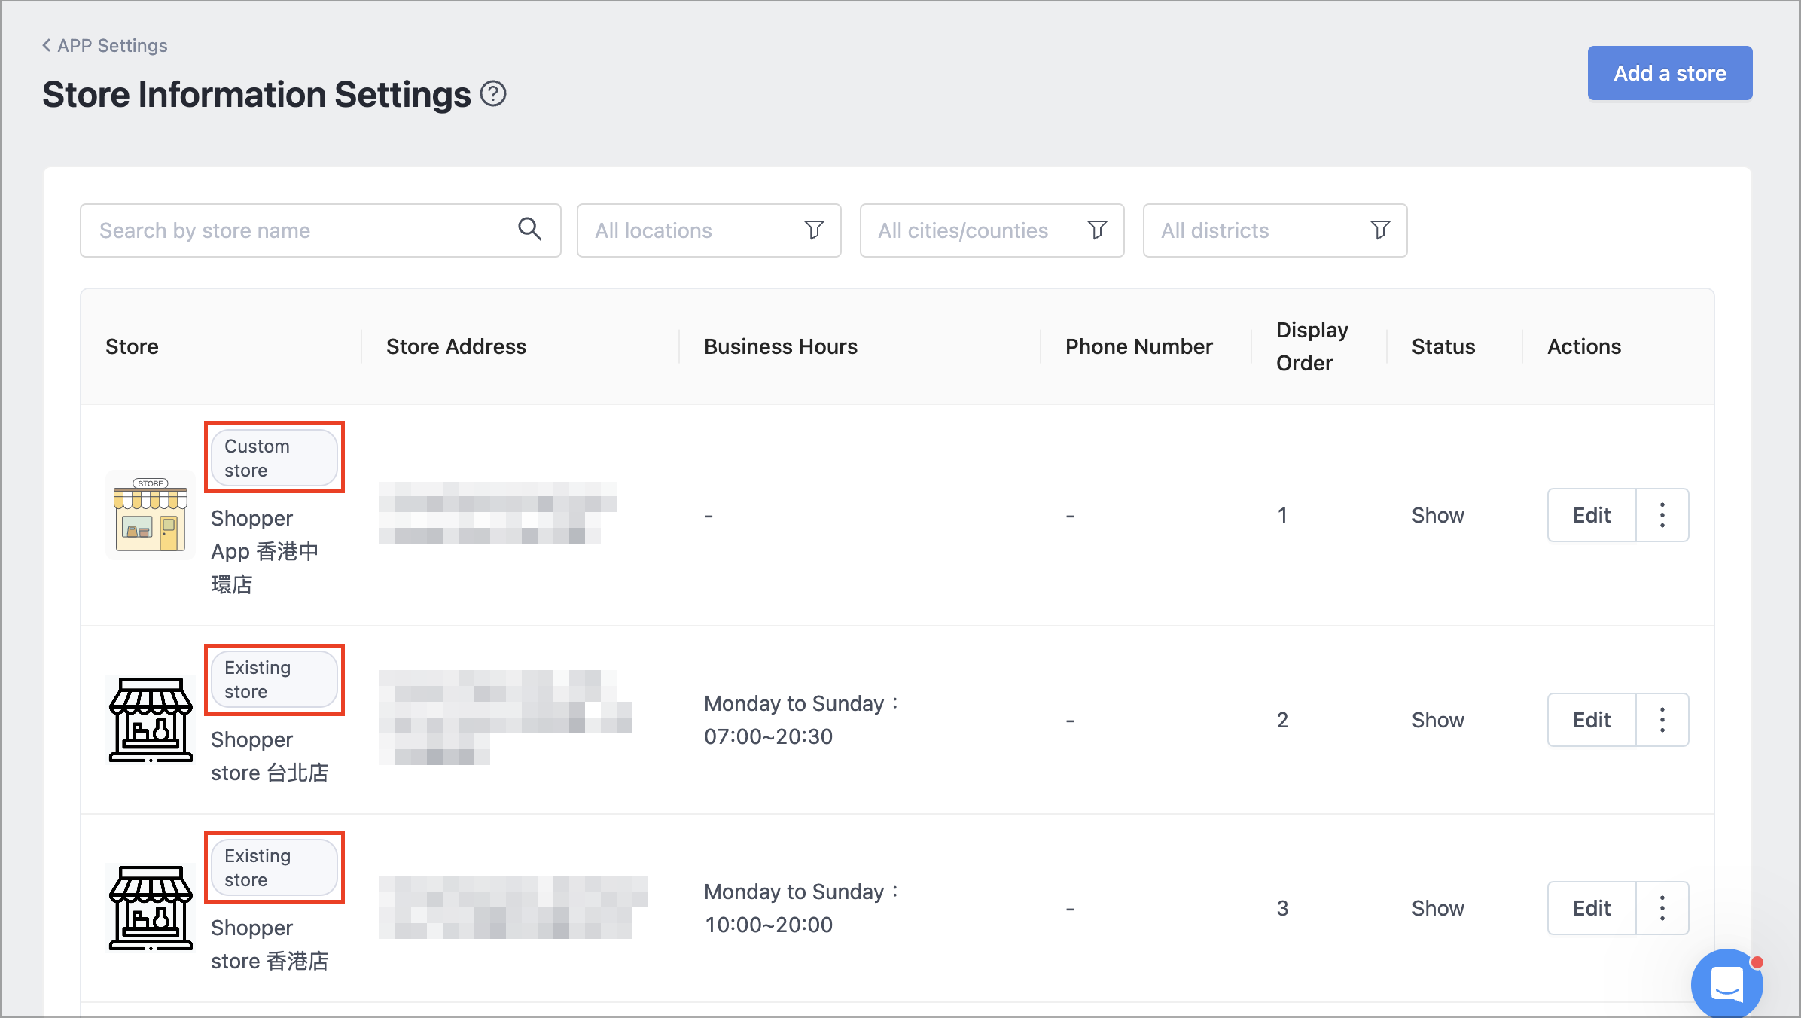
Task: Click the Existing store tag for 台北店
Action: point(274,679)
